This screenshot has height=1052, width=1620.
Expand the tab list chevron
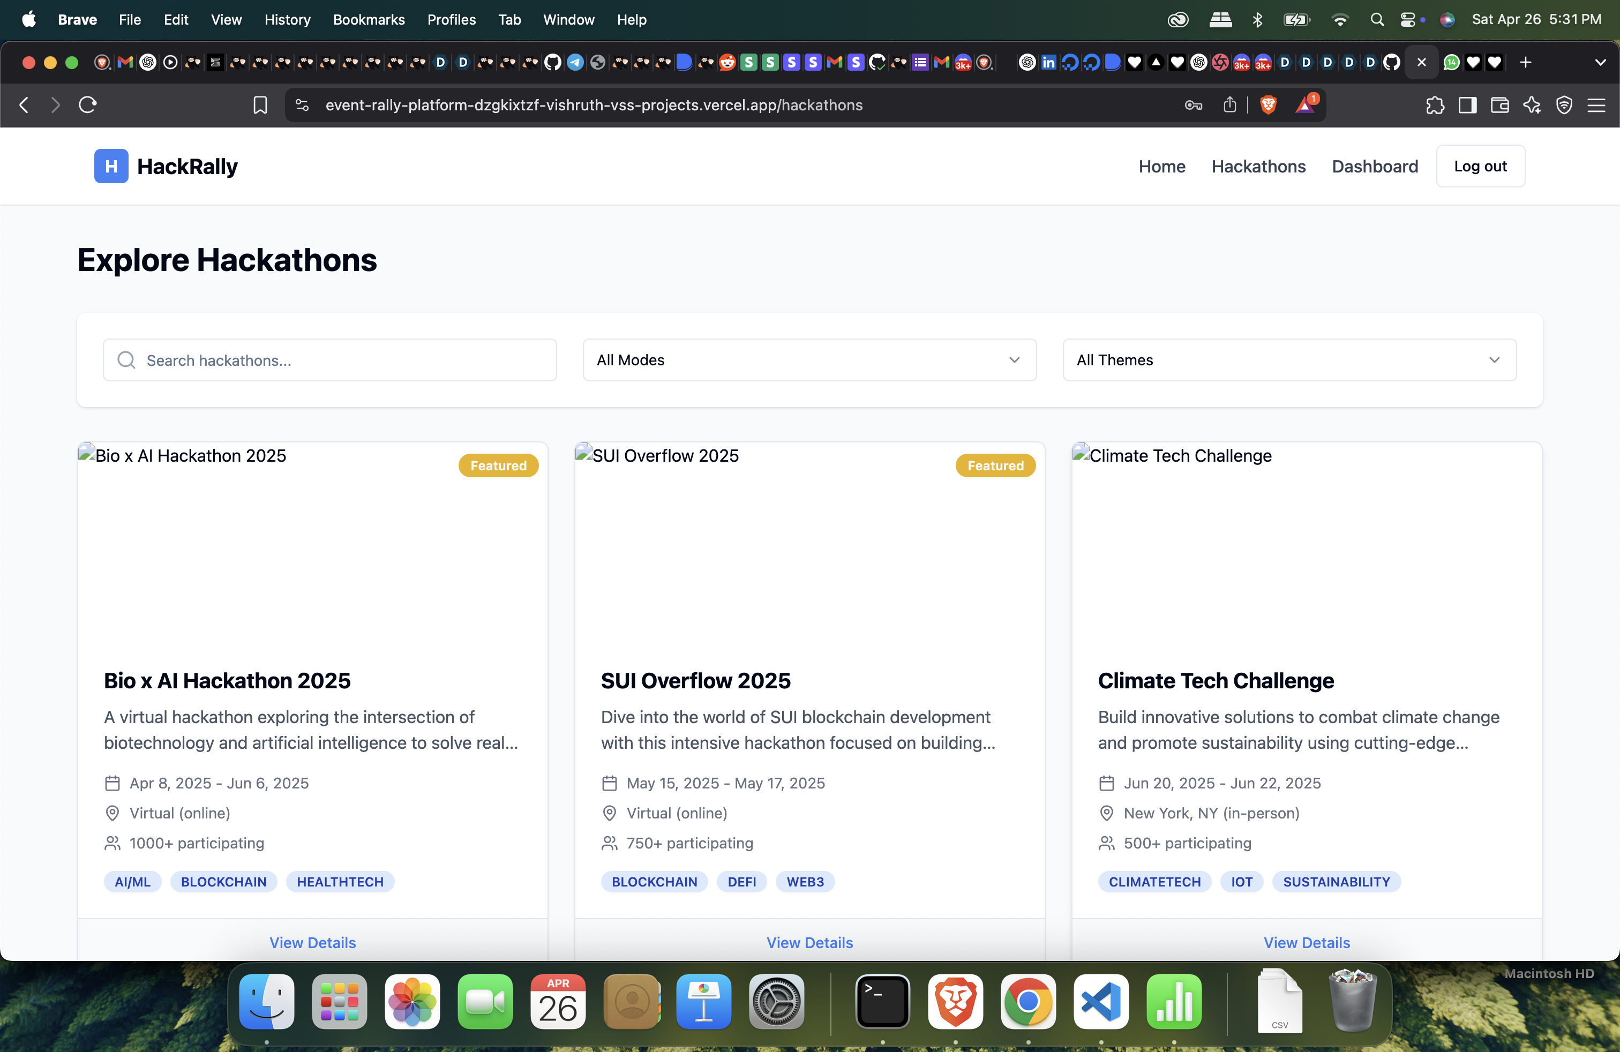tap(1600, 63)
